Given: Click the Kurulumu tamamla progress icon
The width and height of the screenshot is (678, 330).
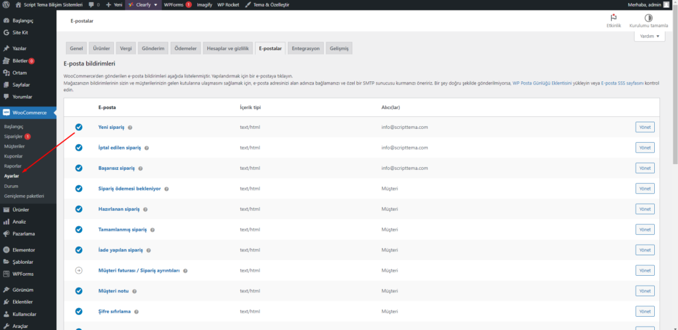Looking at the screenshot, I should tap(648, 18).
